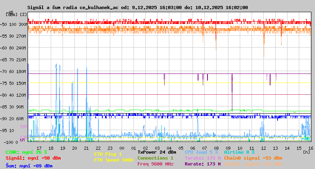The image size is (315, 169).
Task: Click the '-60 80 240M' y-axis label
Action: tap(13, 48)
